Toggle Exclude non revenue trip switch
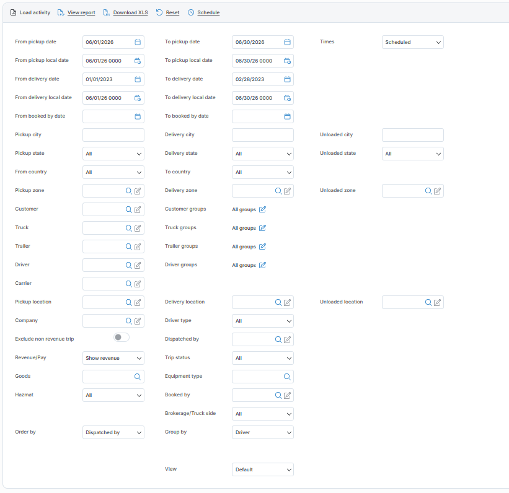Screen dimensions: 509x493 coord(122,338)
